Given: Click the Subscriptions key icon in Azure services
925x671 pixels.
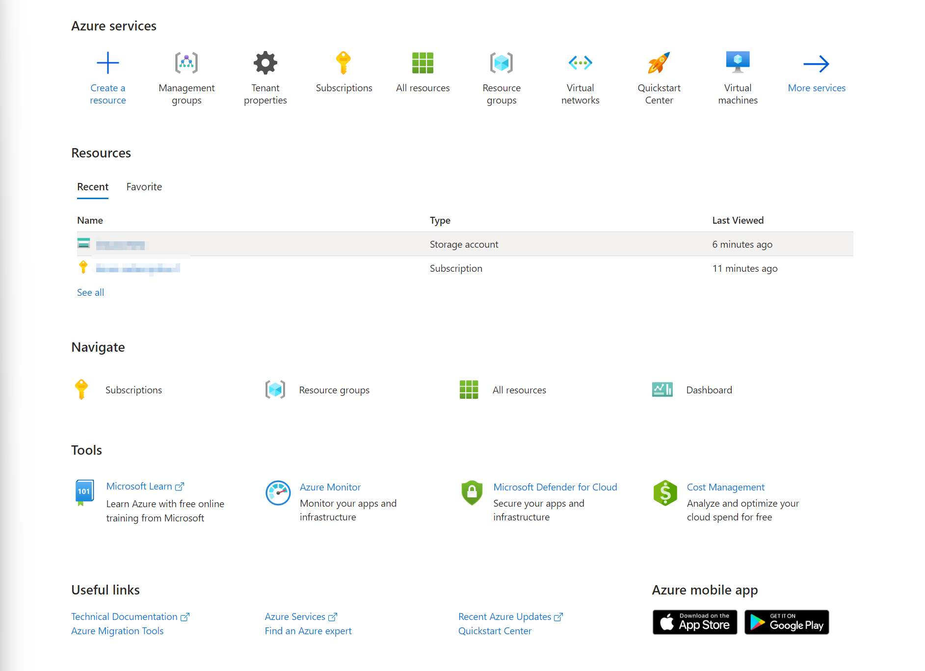Looking at the screenshot, I should pos(344,63).
